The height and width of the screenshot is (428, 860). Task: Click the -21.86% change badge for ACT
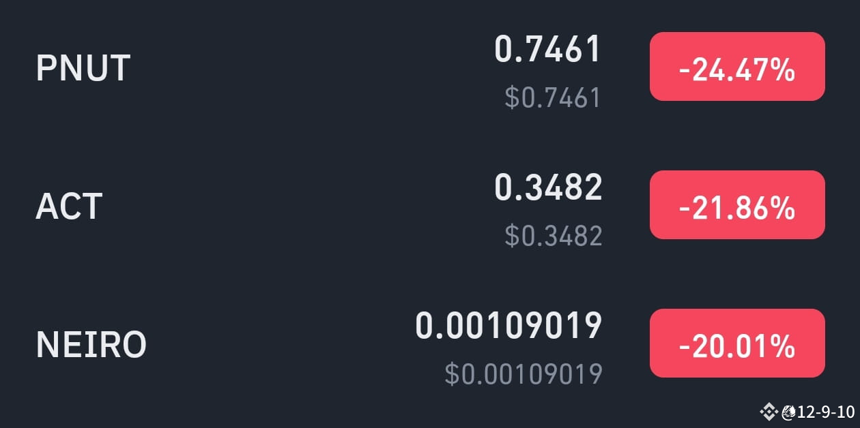coord(737,205)
